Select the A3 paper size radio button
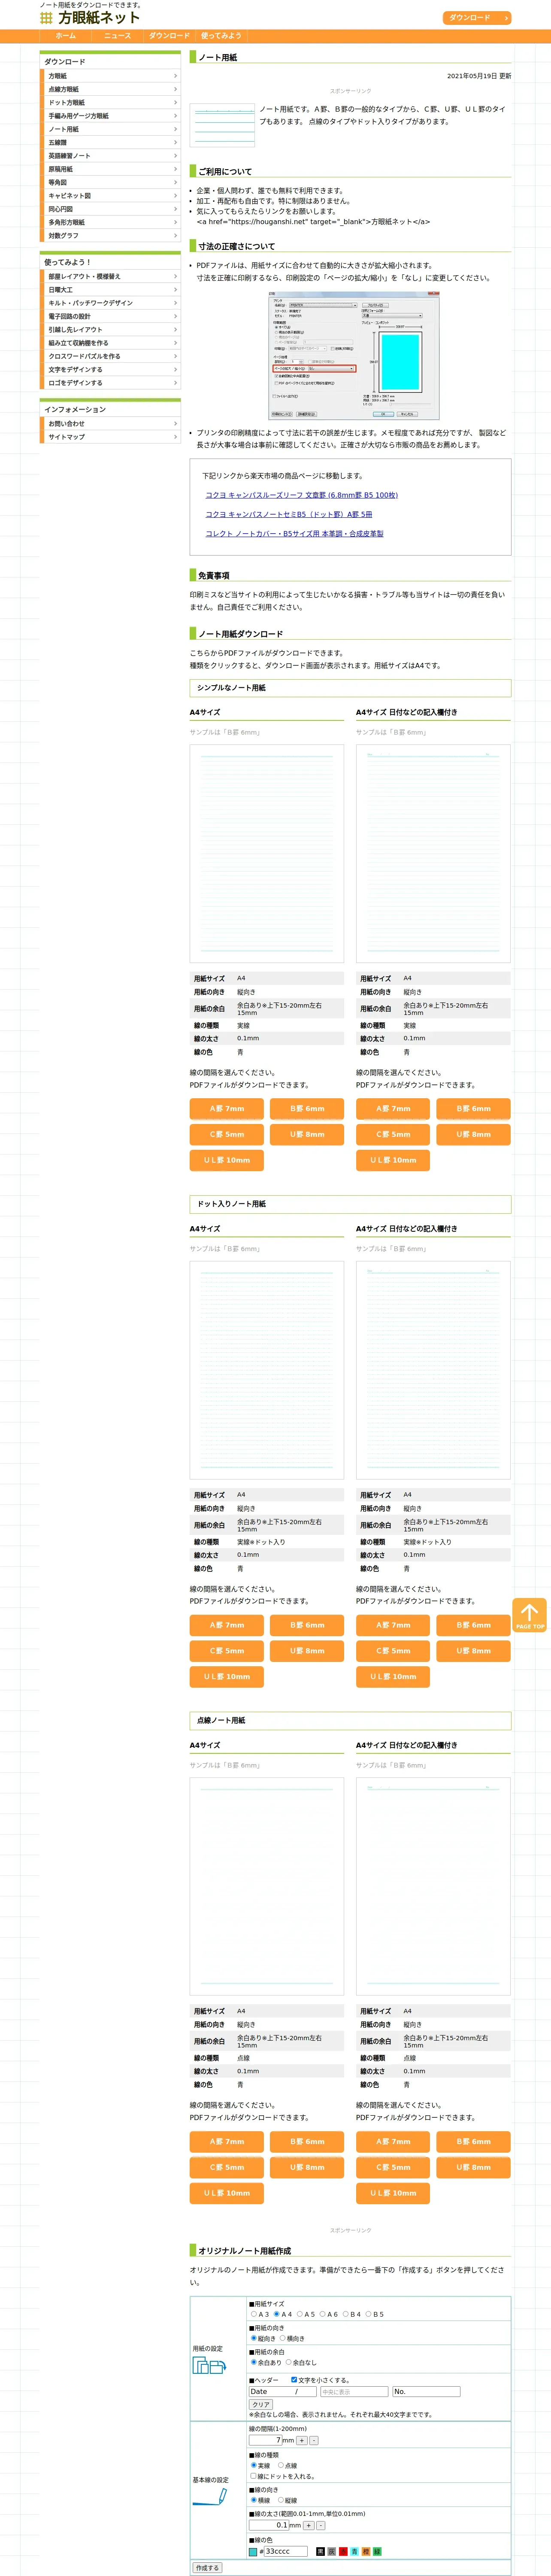 [254, 2314]
